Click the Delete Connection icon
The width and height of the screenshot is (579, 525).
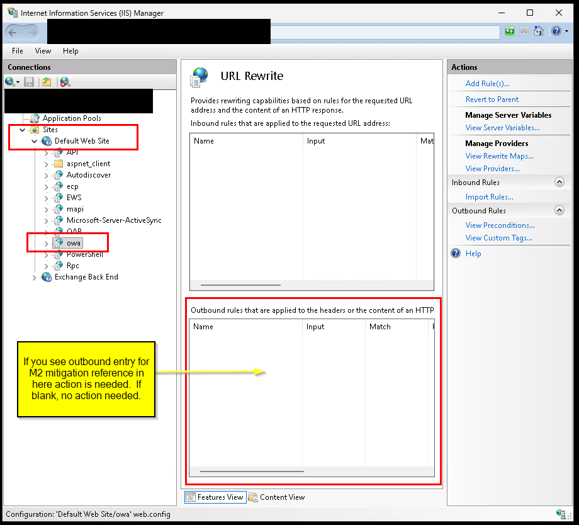coord(65,82)
